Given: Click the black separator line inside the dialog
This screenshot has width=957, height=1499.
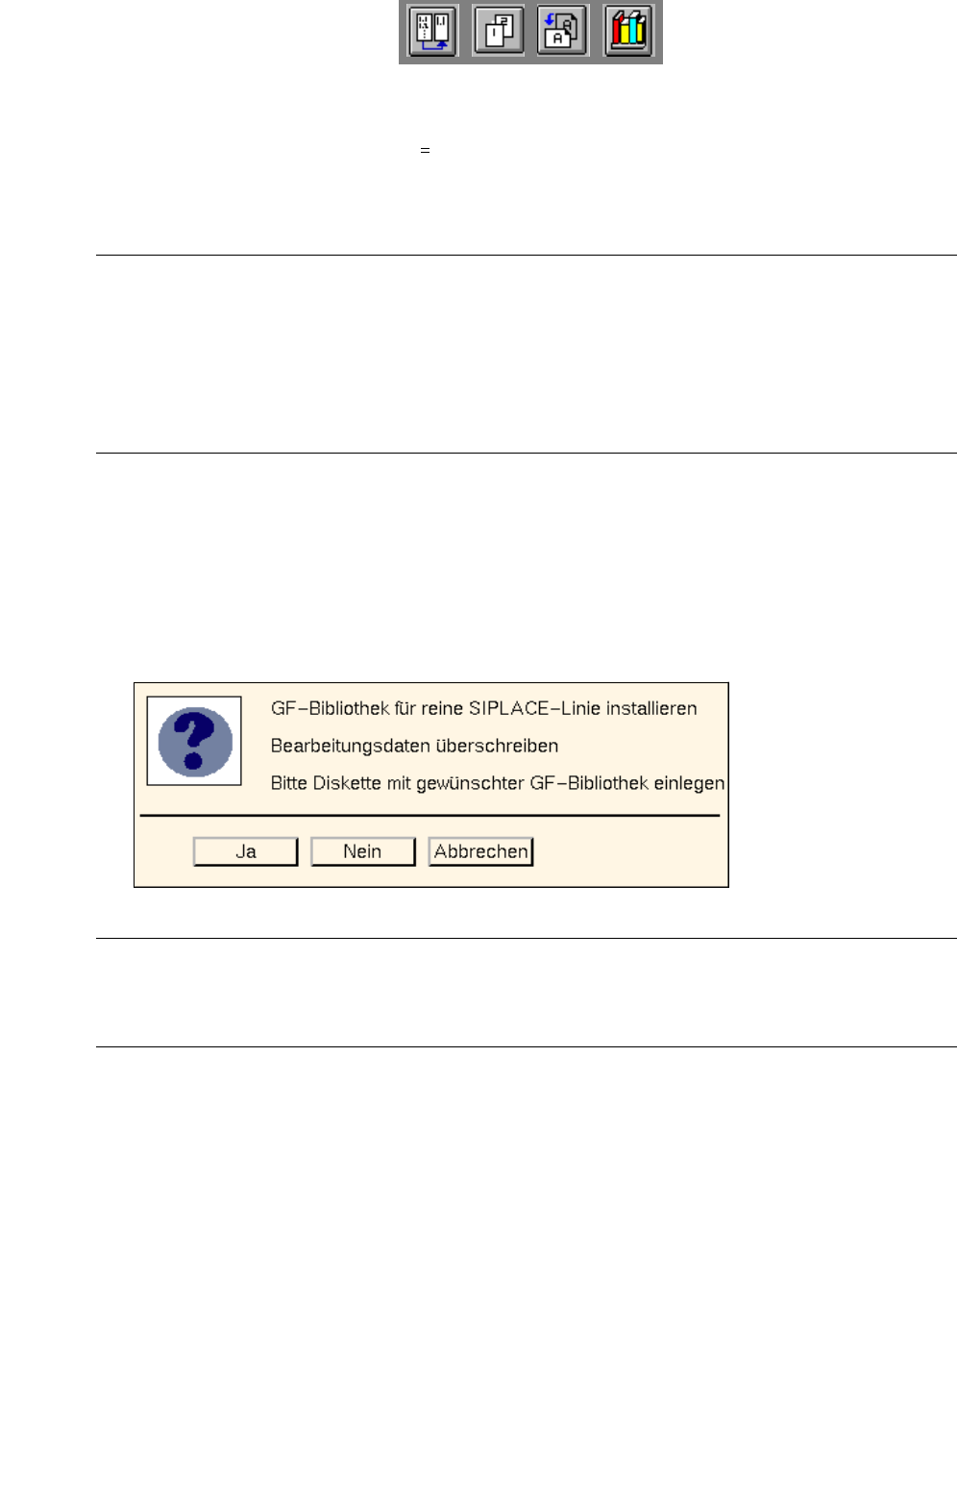Looking at the screenshot, I should (429, 816).
